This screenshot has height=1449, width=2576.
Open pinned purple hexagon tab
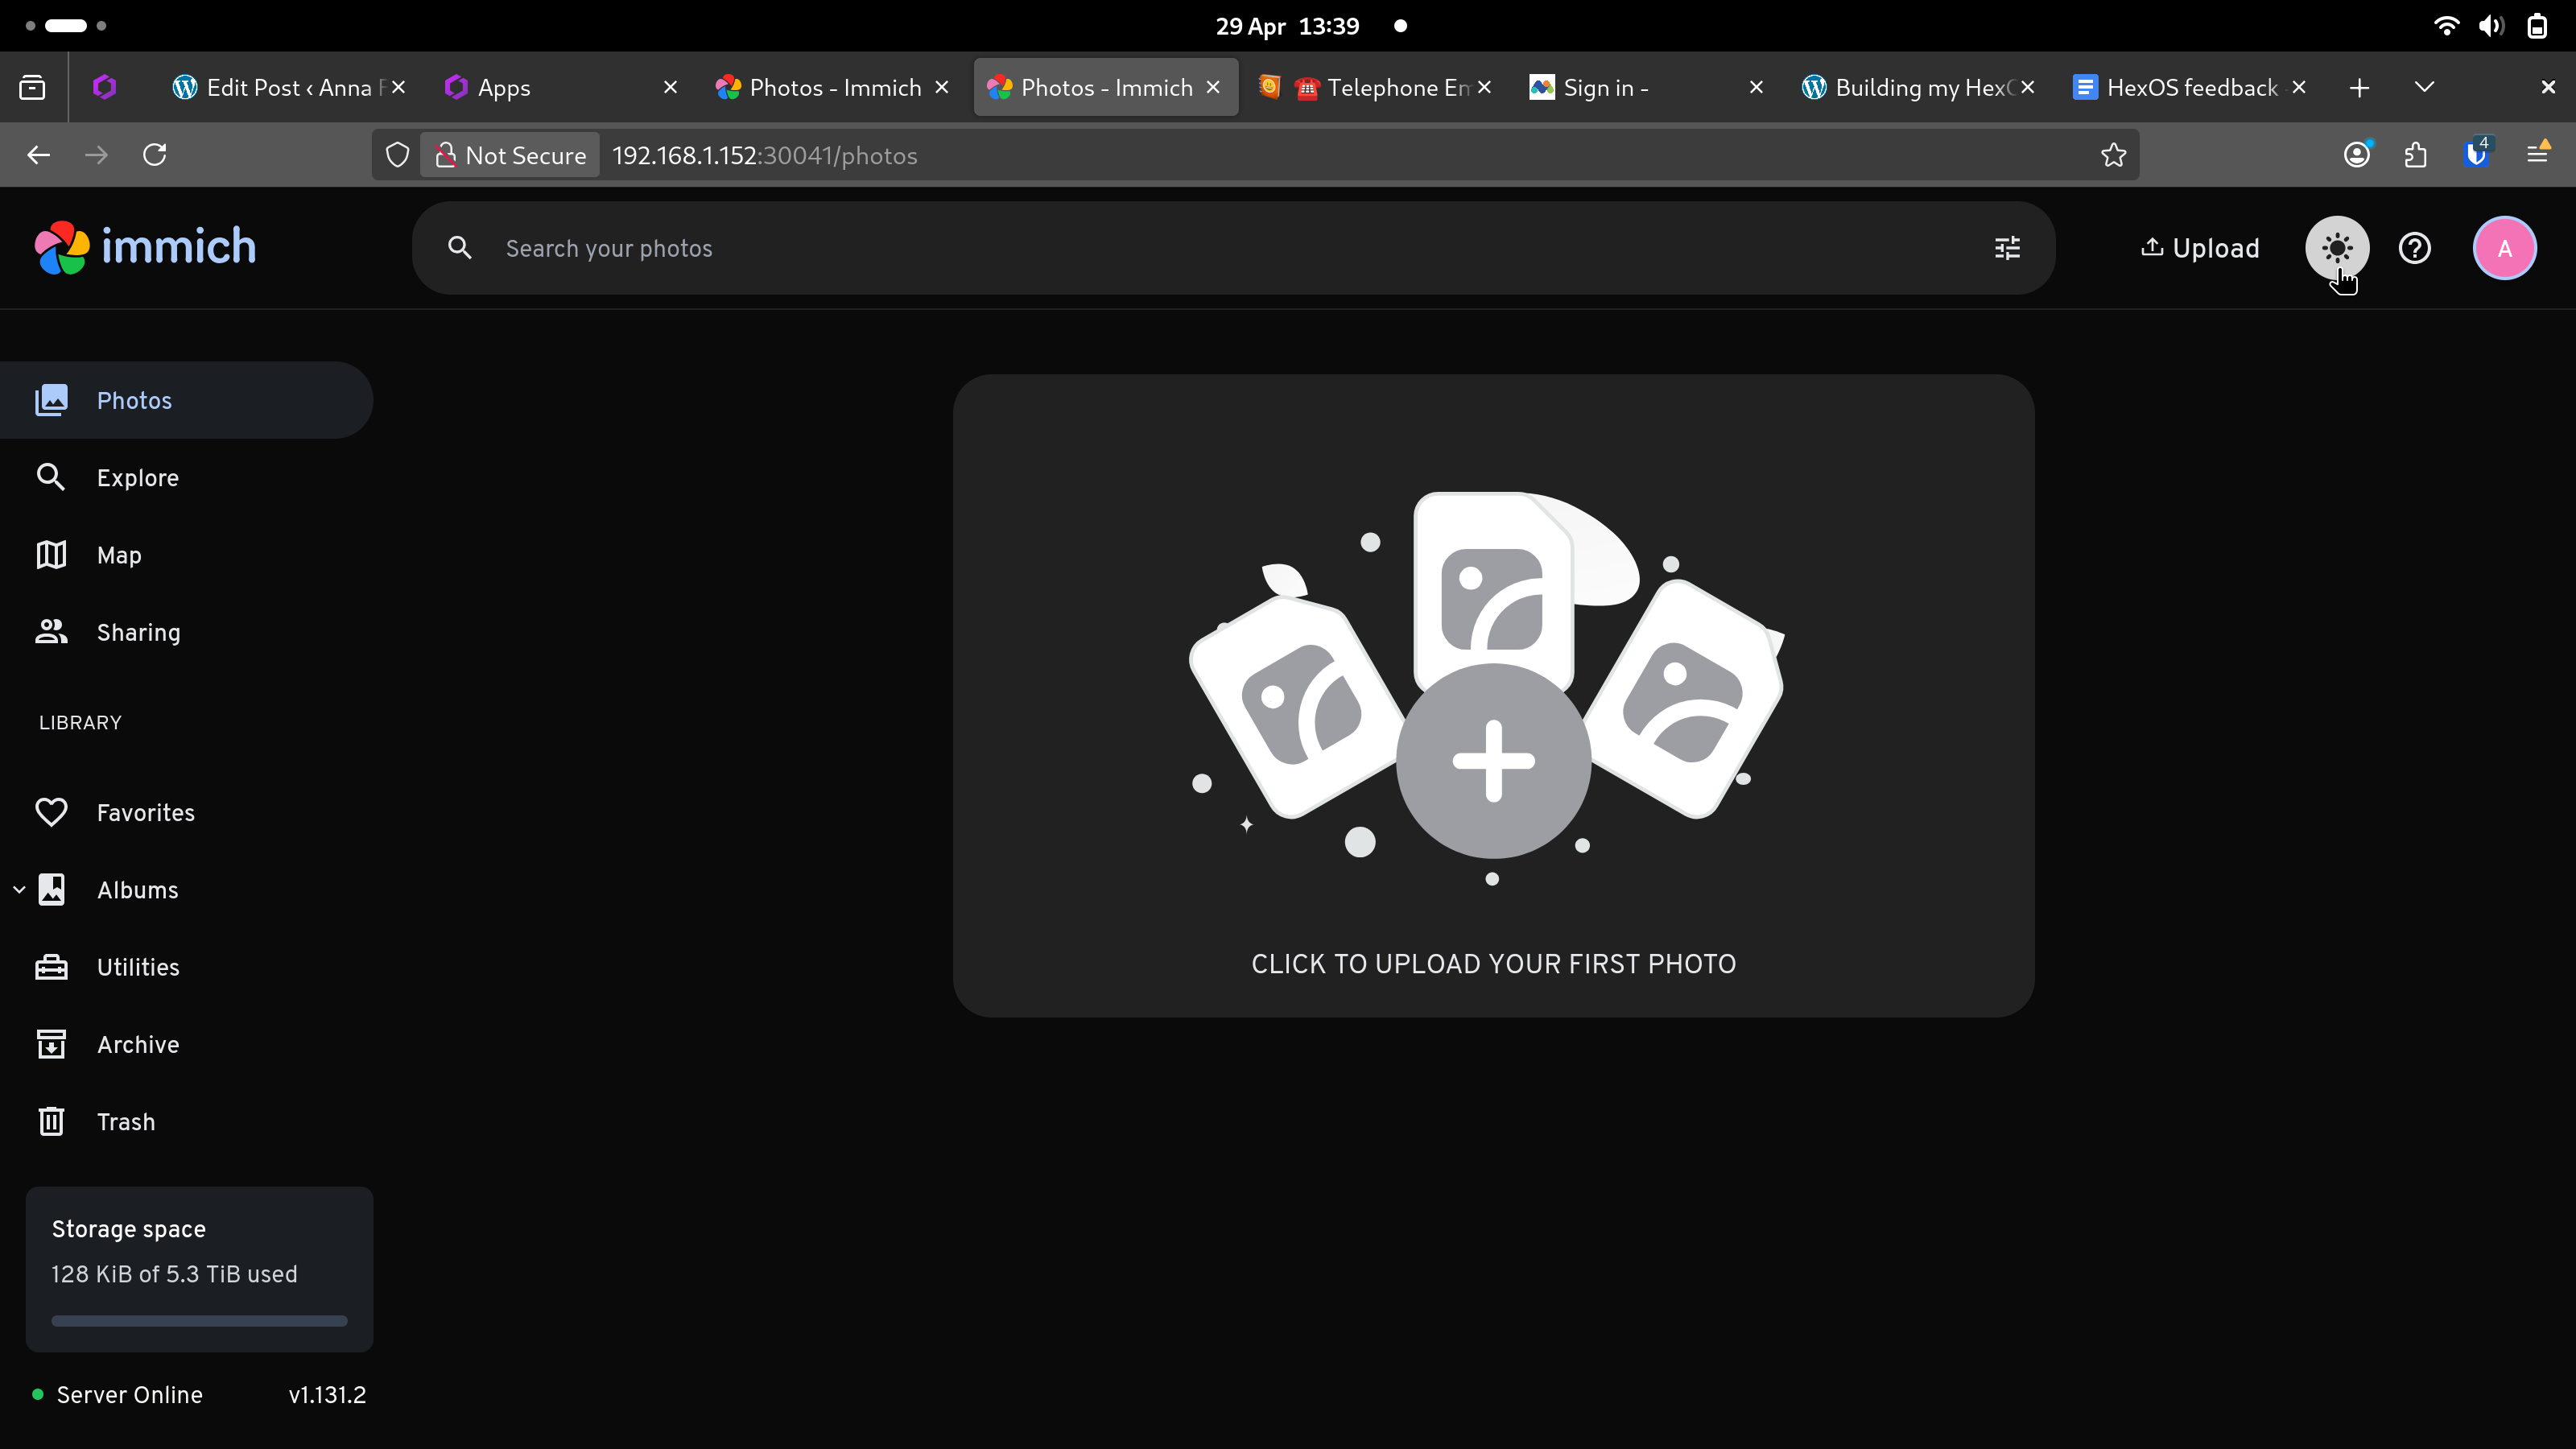[104, 88]
